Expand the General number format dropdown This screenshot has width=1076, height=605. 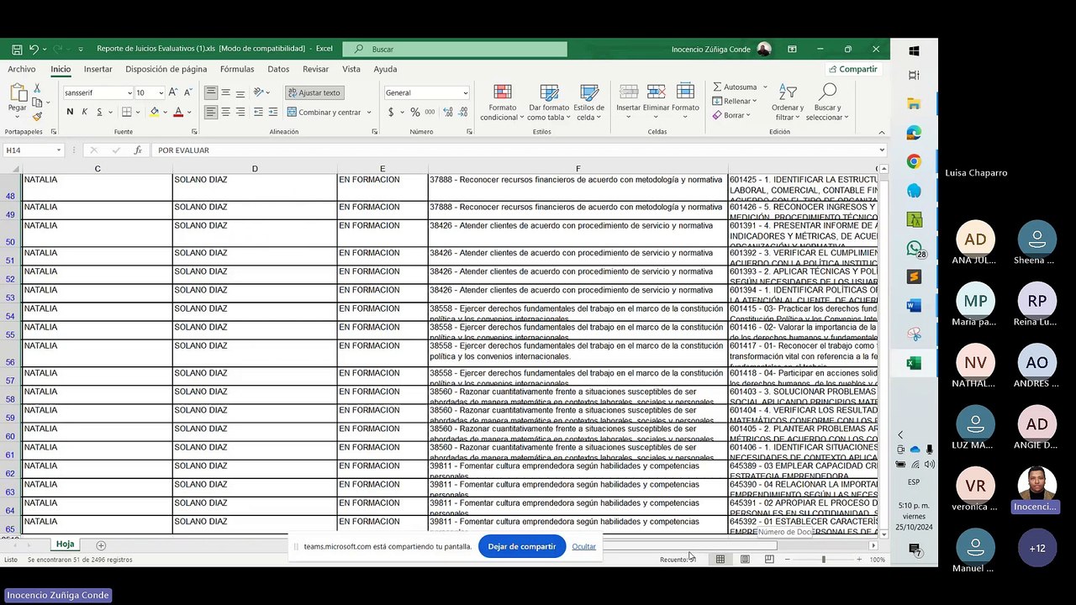click(465, 92)
